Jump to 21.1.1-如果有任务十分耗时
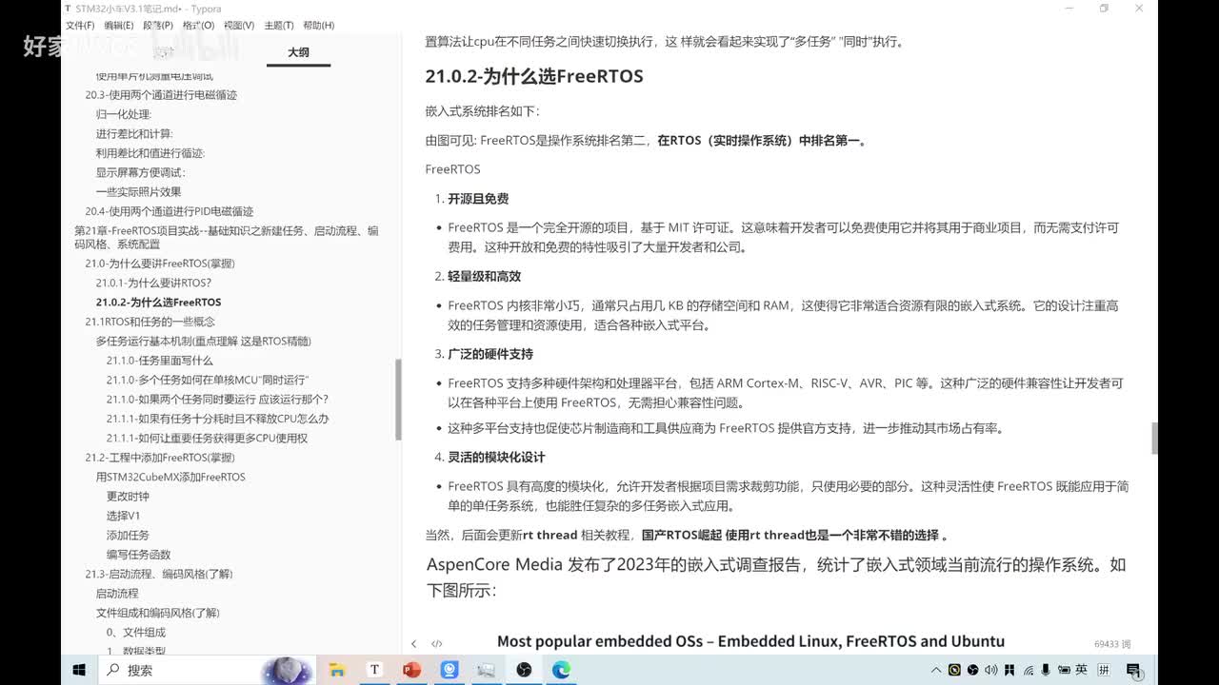1219x685 pixels. (x=217, y=419)
